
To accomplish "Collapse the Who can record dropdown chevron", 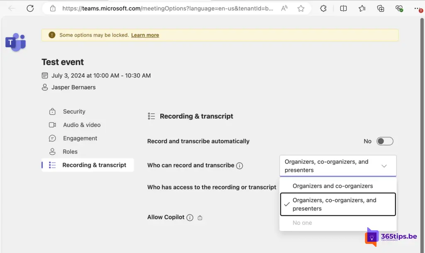I will [x=384, y=166].
